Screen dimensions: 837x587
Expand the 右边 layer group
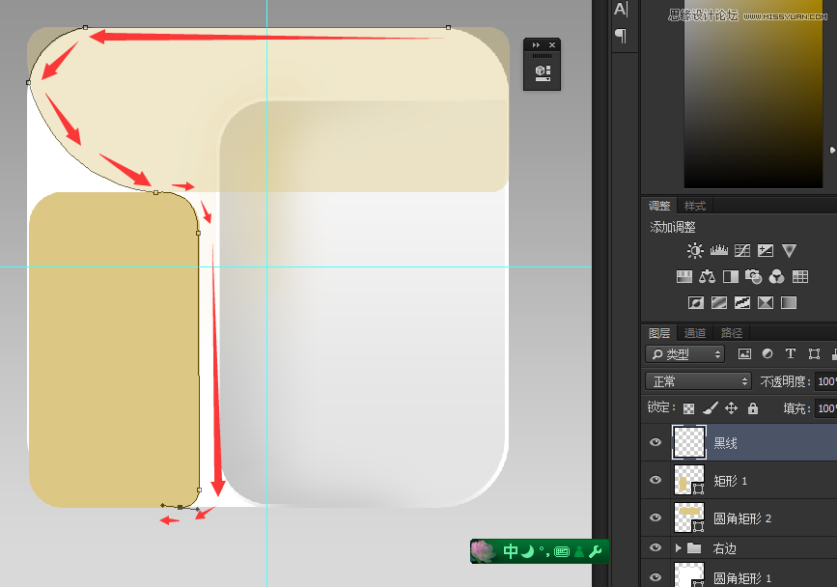click(678, 548)
